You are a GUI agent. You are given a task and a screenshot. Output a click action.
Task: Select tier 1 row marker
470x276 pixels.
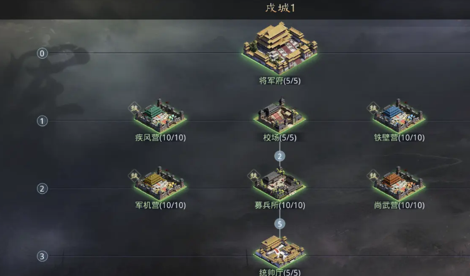pyautogui.click(x=43, y=121)
